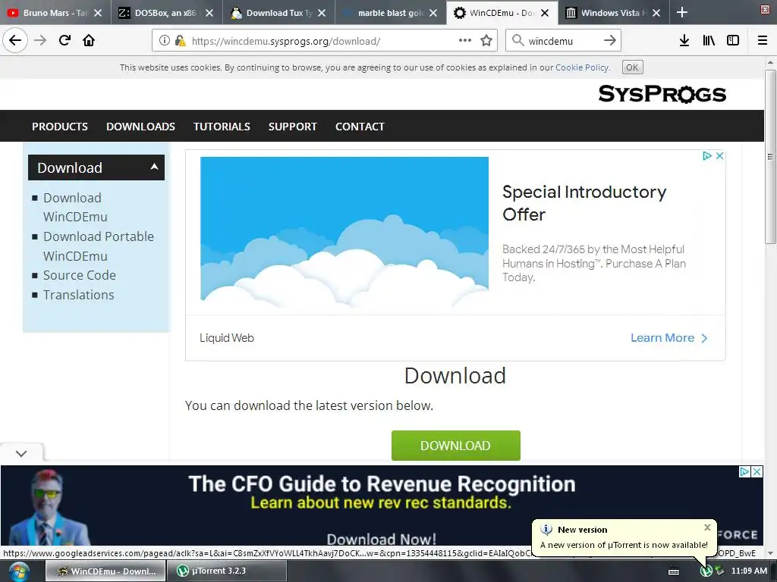The height and width of the screenshot is (582, 777).
Task: Click the SysProgs logo
Action: pyautogui.click(x=662, y=94)
